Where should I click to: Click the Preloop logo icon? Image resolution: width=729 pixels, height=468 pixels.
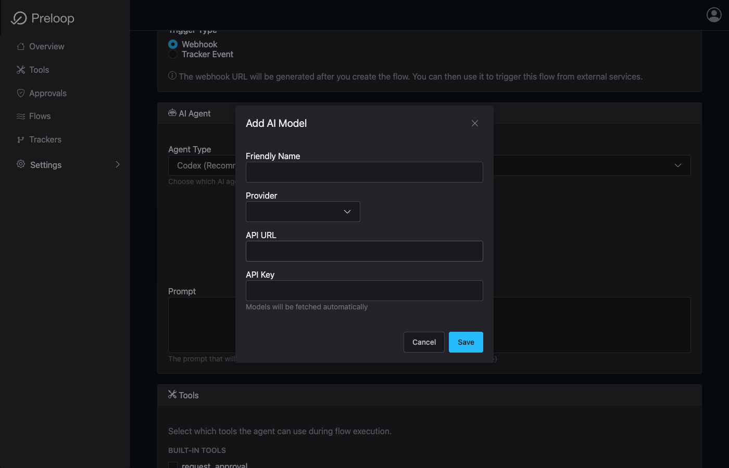[19, 18]
